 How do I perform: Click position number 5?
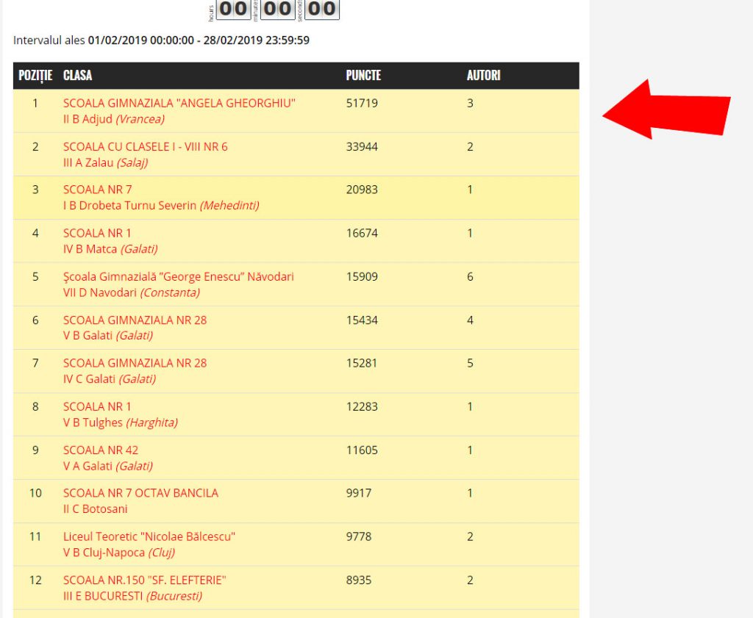[x=35, y=277]
